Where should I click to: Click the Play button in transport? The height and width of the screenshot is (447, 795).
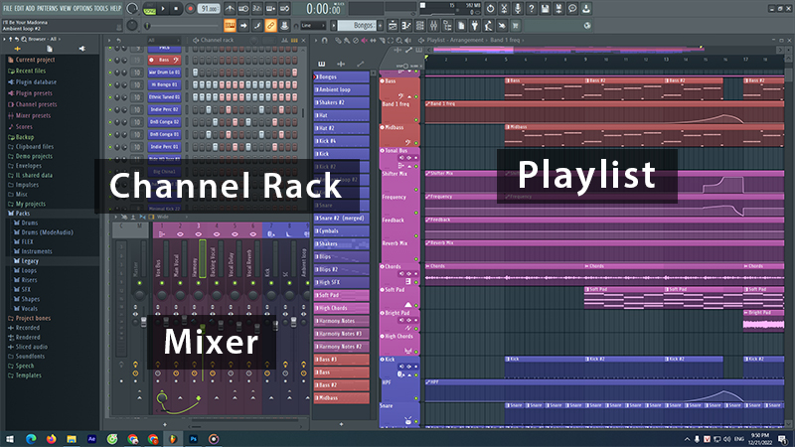163,9
